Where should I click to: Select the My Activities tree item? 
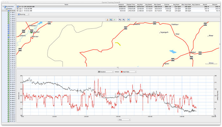tap(10, 7)
